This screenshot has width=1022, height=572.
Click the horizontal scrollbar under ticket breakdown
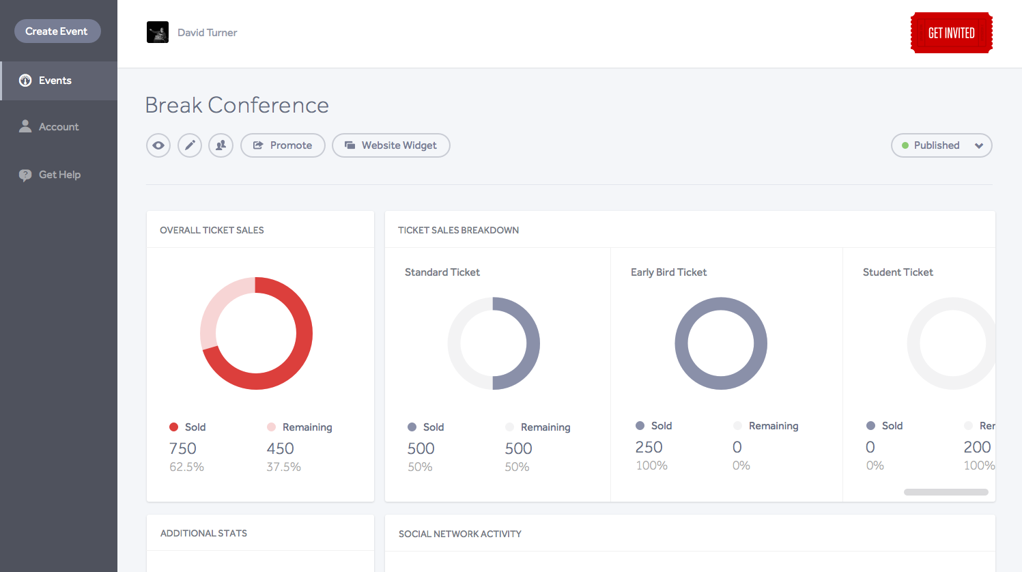coord(946,492)
